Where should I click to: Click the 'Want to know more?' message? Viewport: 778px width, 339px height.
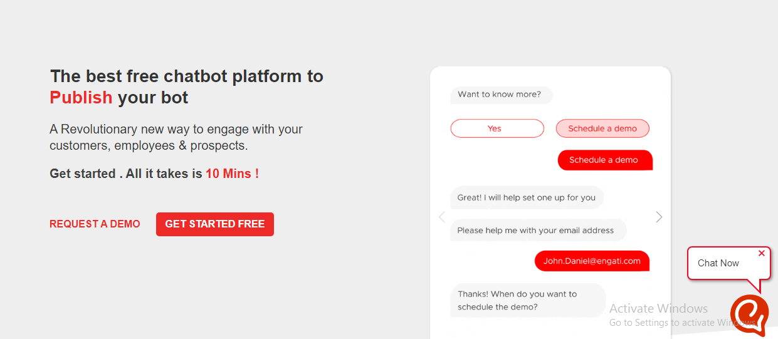point(500,95)
